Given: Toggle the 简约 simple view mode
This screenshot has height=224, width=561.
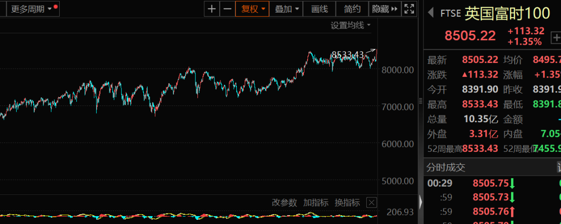Looking at the screenshot, I should (x=352, y=9).
